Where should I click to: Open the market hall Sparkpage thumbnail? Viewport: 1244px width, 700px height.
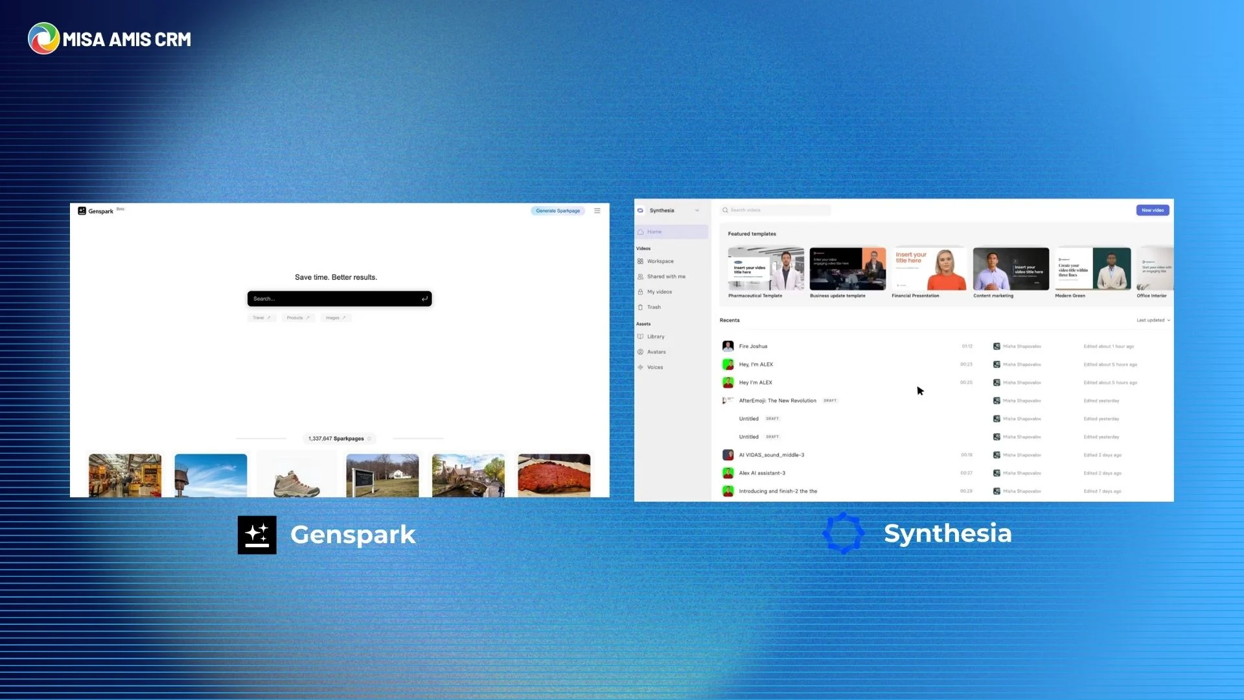[x=125, y=476]
